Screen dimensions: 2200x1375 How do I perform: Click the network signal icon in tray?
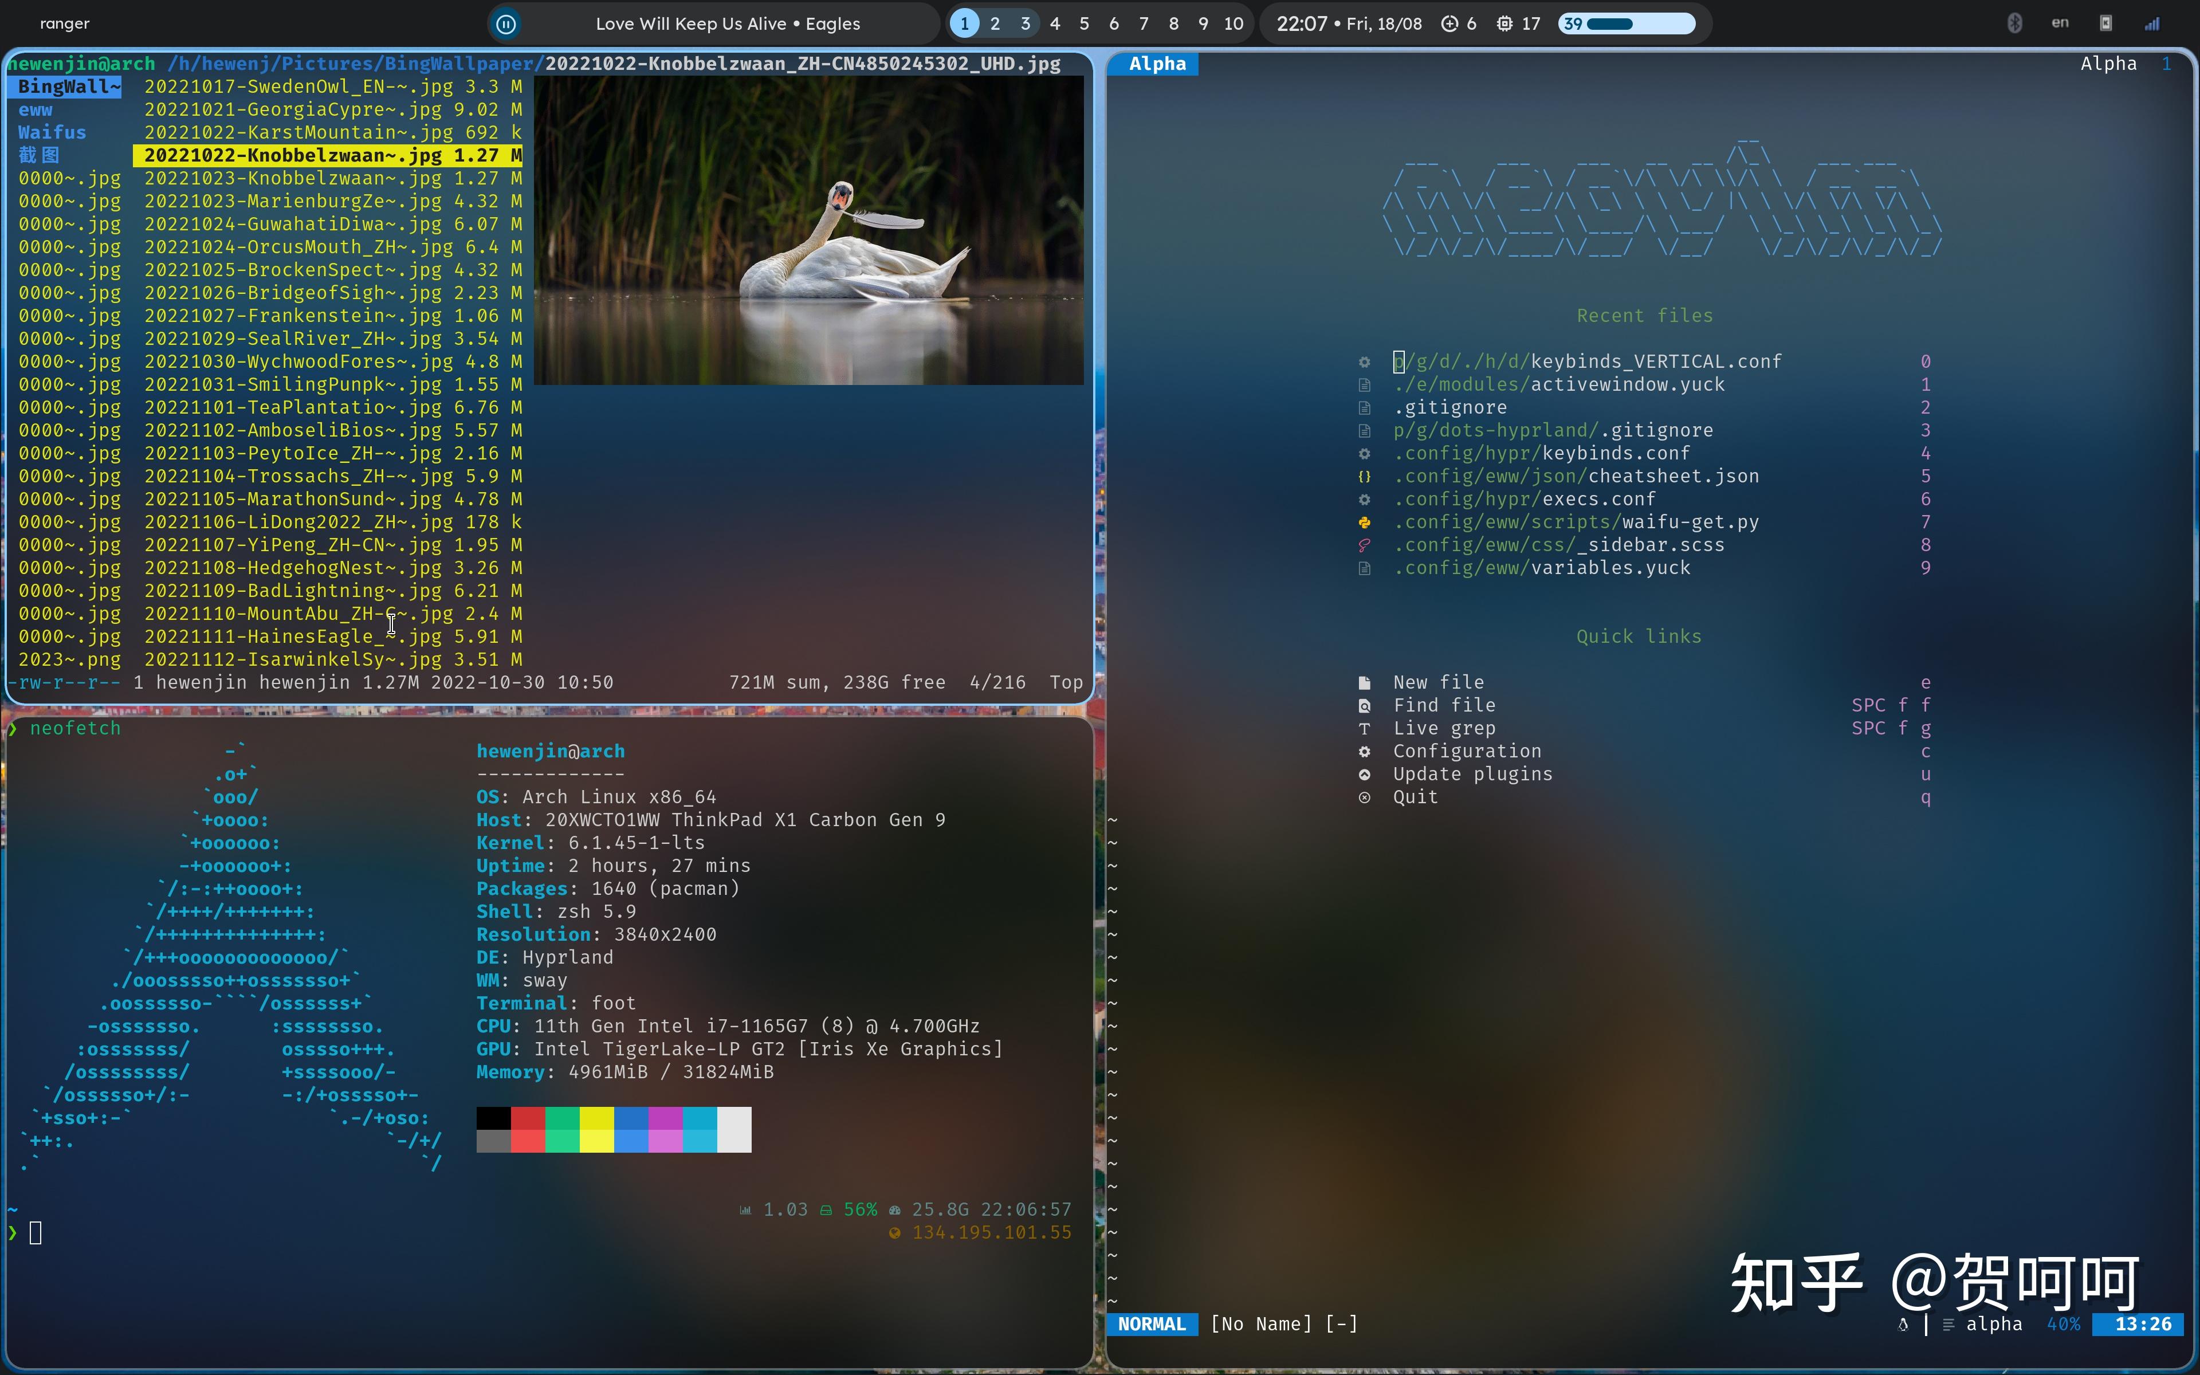(x=2152, y=23)
